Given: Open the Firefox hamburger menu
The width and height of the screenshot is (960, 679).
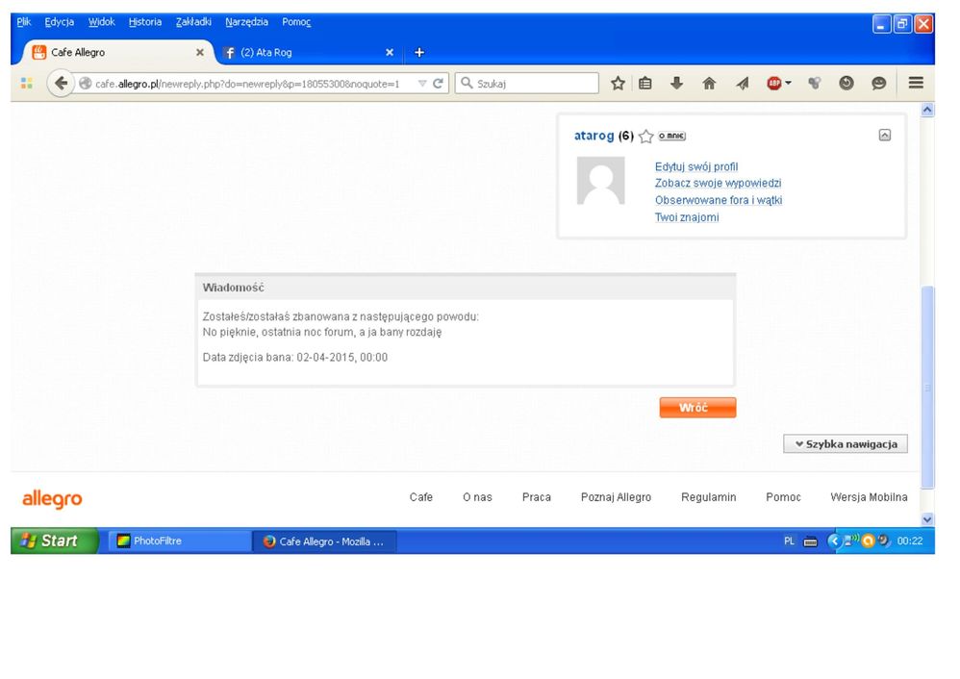Looking at the screenshot, I should [916, 84].
